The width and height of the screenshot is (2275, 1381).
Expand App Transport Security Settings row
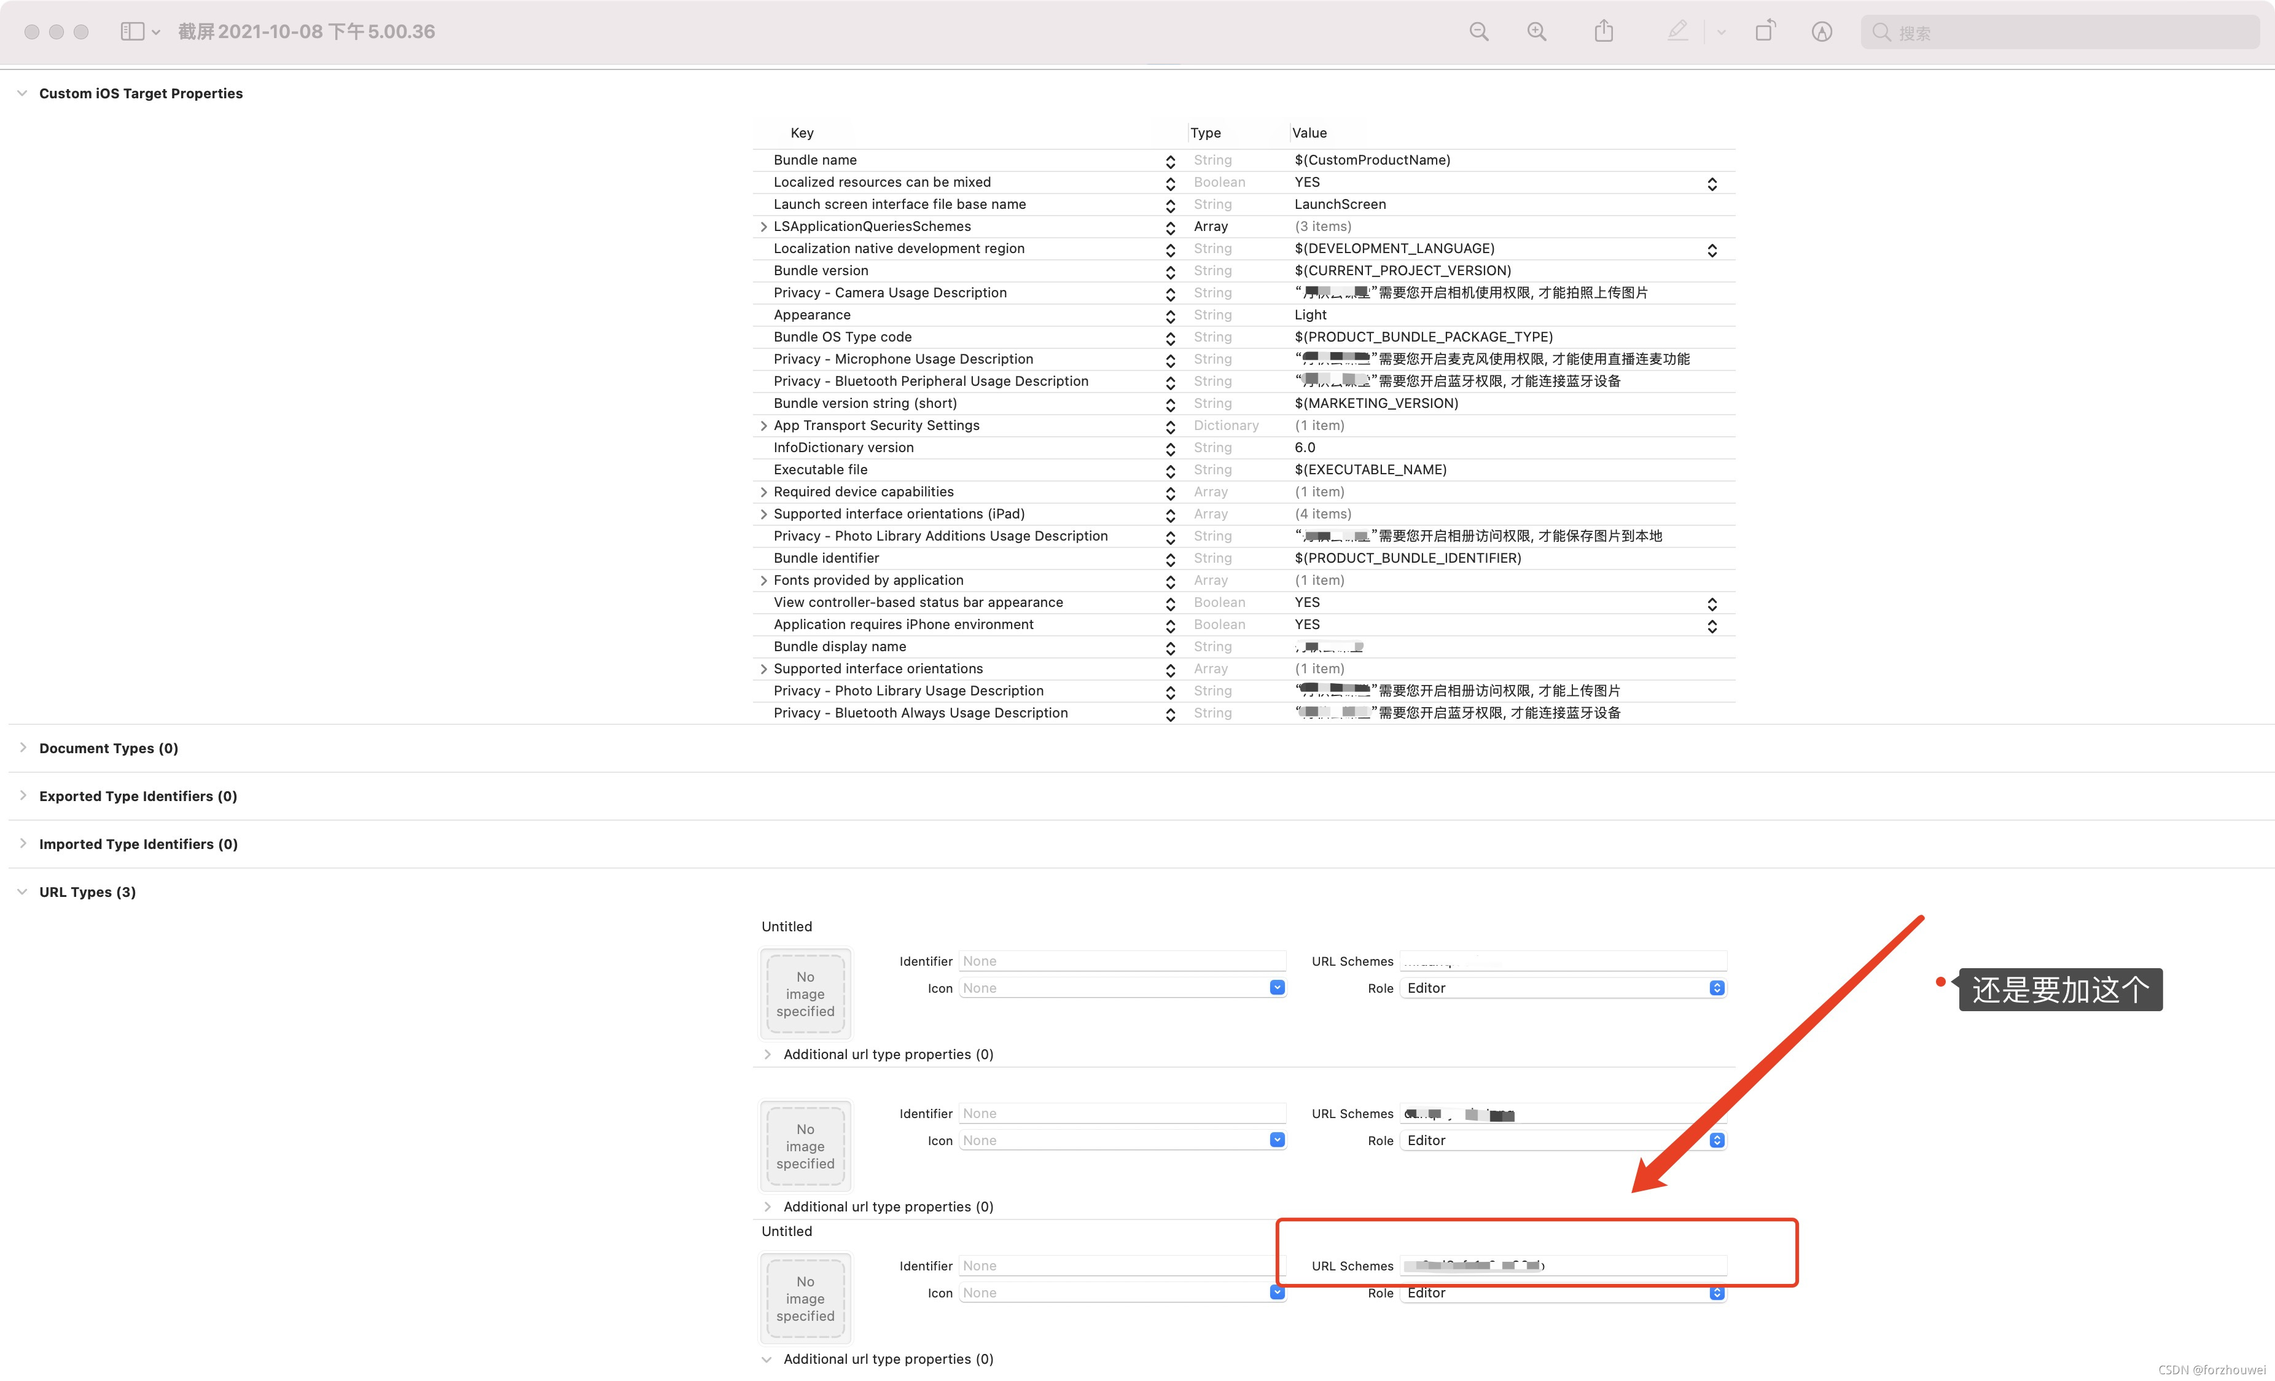[x=763, y=426]
